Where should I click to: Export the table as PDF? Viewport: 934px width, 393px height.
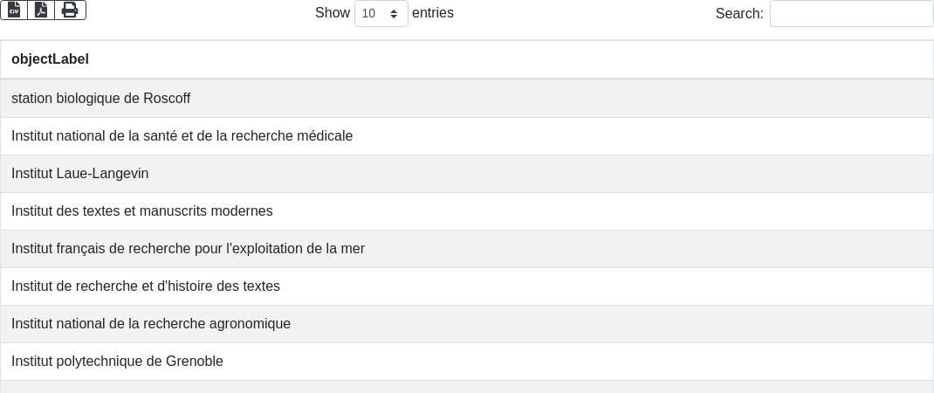[41, 10]
